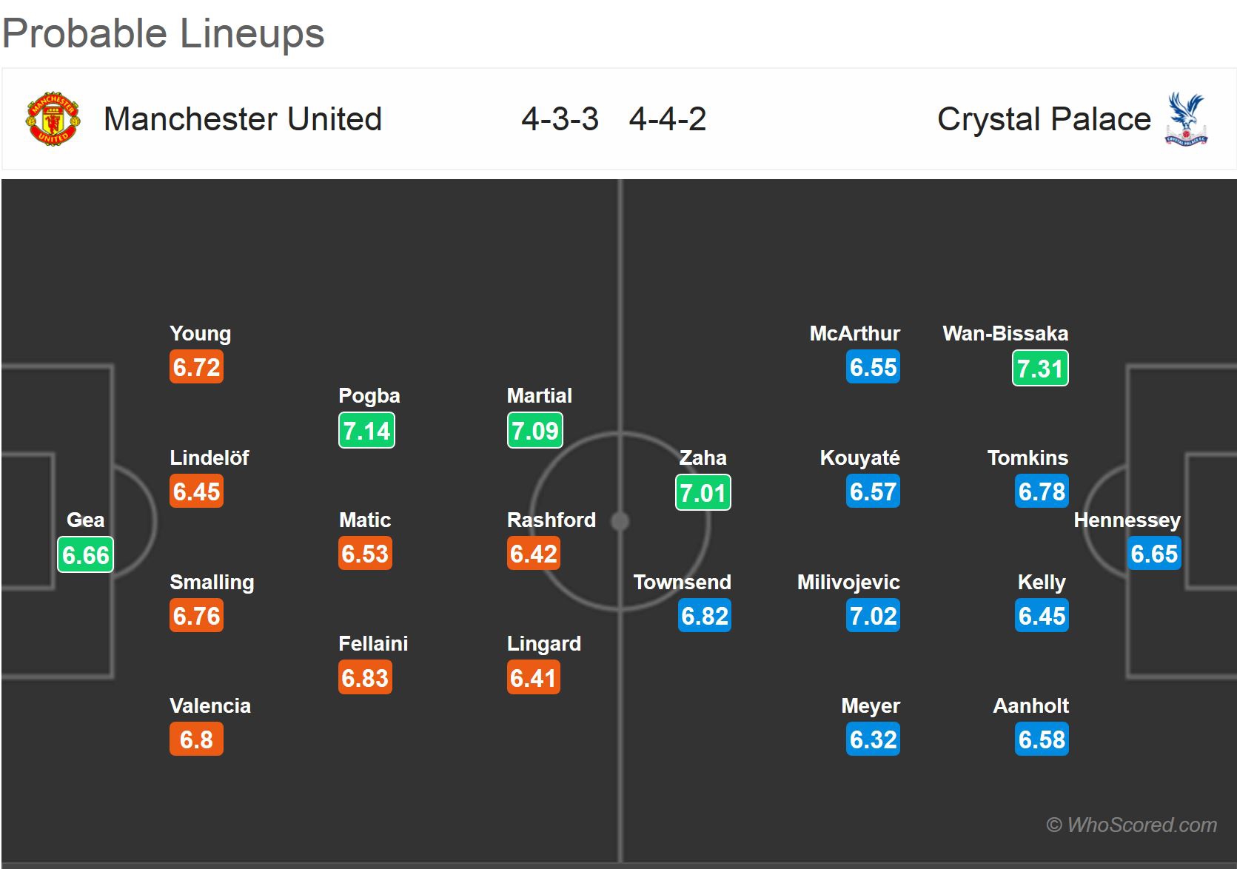Click Fellaini's orange 6.83 rating
Image resolution: width=1237 pixels, height=869 pixels.
click(365, 678)
